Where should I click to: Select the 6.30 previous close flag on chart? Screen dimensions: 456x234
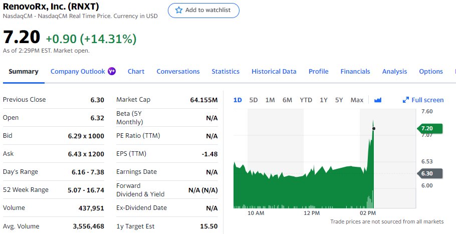point(430,173)
